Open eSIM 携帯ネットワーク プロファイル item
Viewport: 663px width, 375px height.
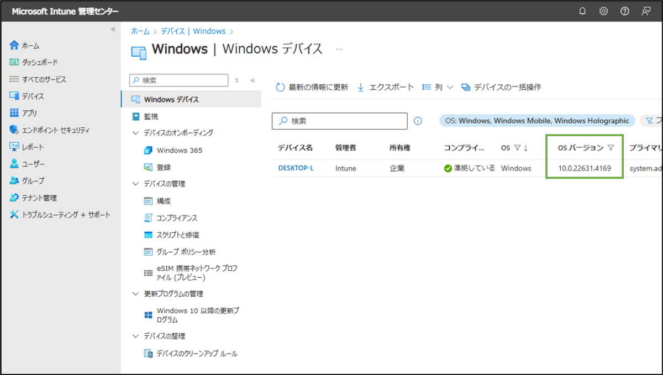click(x=191, y=273)
